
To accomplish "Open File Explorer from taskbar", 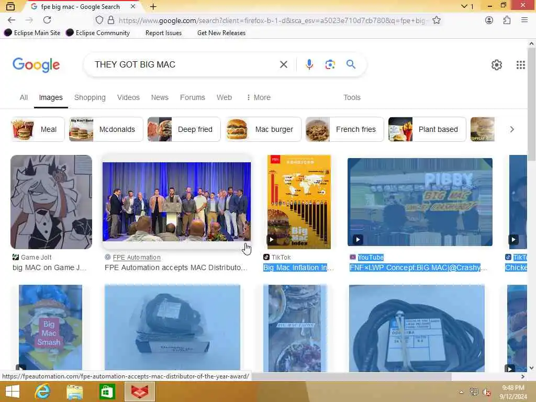I will point(74,392).
